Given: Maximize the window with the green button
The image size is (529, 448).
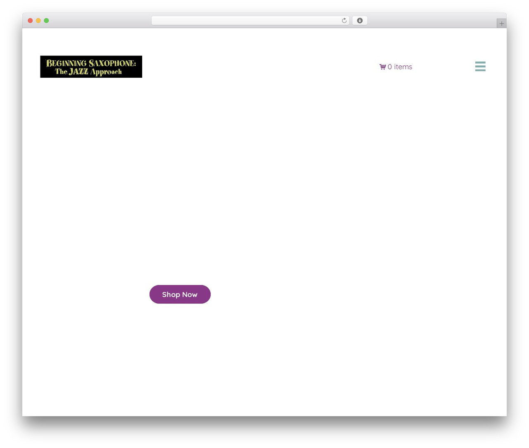Looking at the screenshot, I should tap(46, 21).
